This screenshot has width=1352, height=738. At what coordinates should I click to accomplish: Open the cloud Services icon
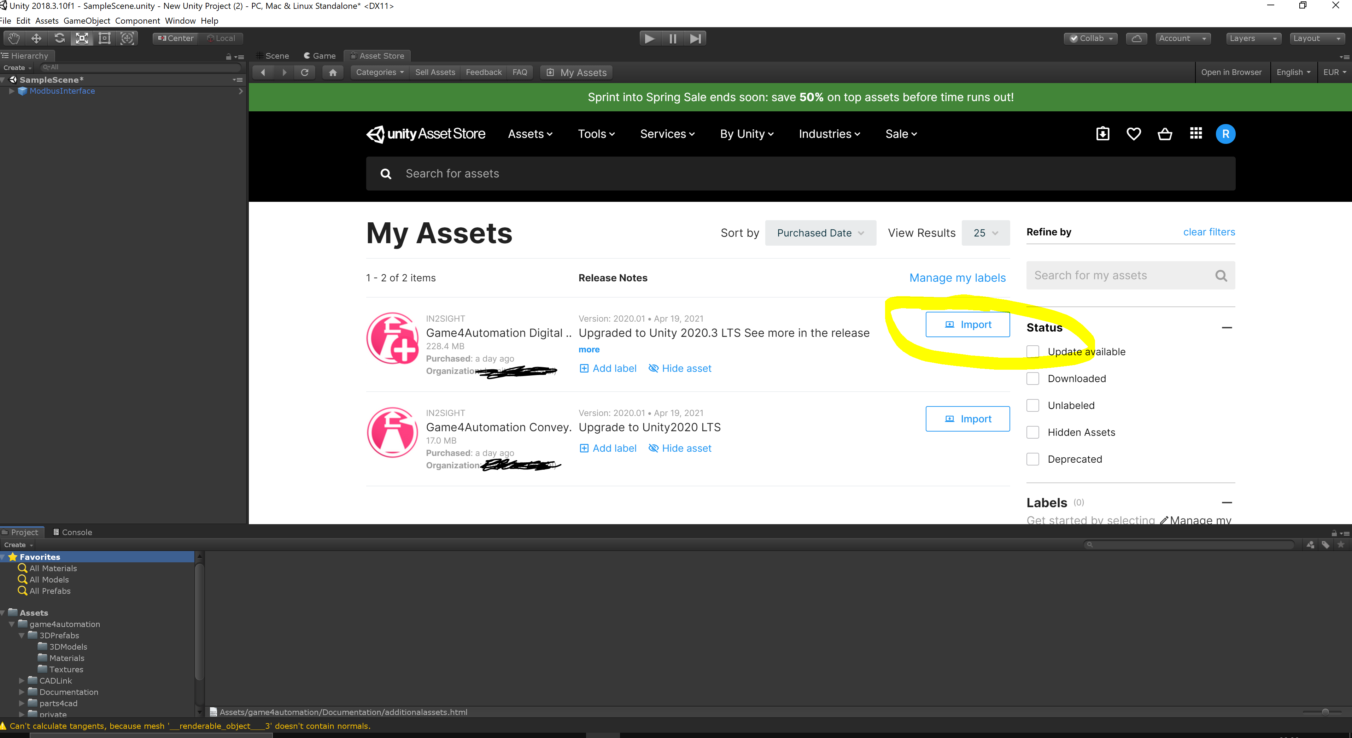pos(1136,38)
